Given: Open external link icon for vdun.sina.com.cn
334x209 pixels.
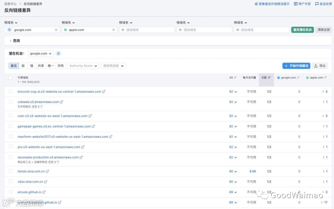Looking at the screenshot, I should 45,182.
